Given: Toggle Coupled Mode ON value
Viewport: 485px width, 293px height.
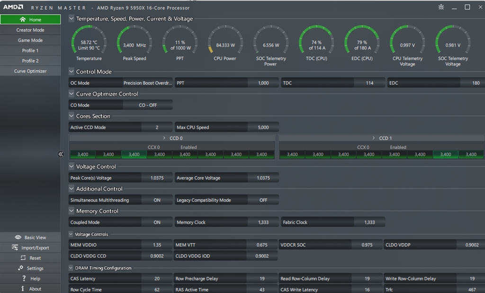Looking at the screenshot, I should tap(157, 222).
